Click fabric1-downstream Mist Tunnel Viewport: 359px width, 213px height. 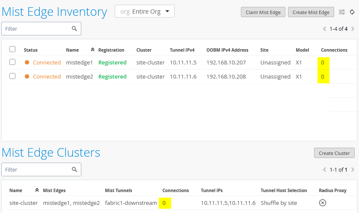[x=131, y=203]
